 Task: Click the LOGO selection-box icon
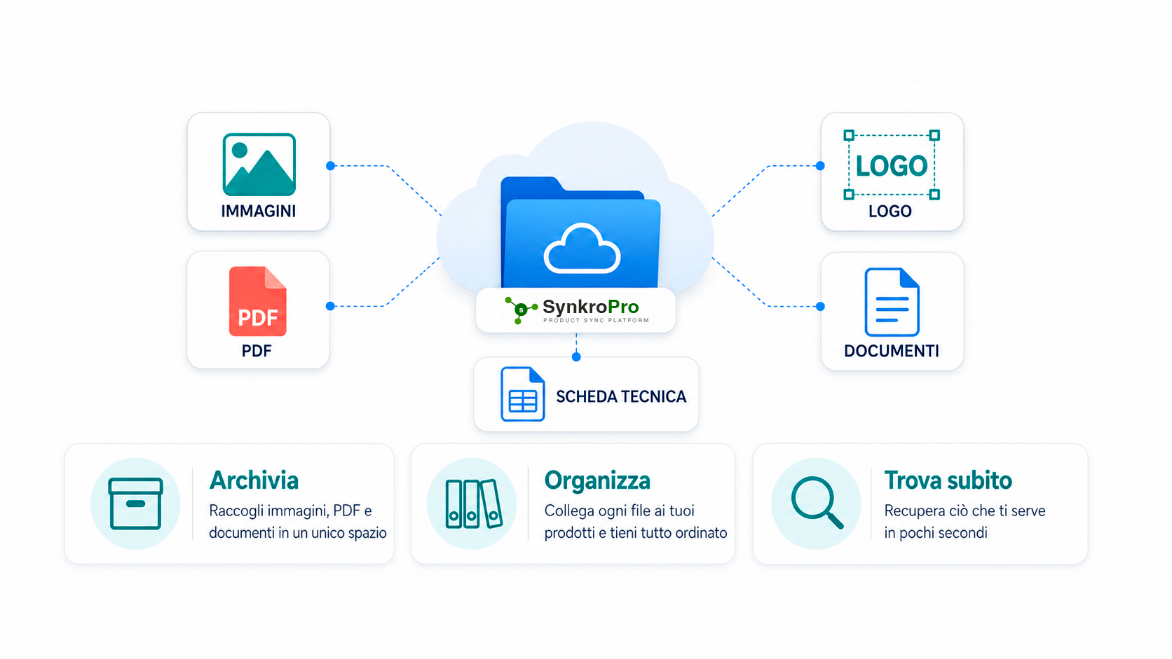[x=892, y=165]
